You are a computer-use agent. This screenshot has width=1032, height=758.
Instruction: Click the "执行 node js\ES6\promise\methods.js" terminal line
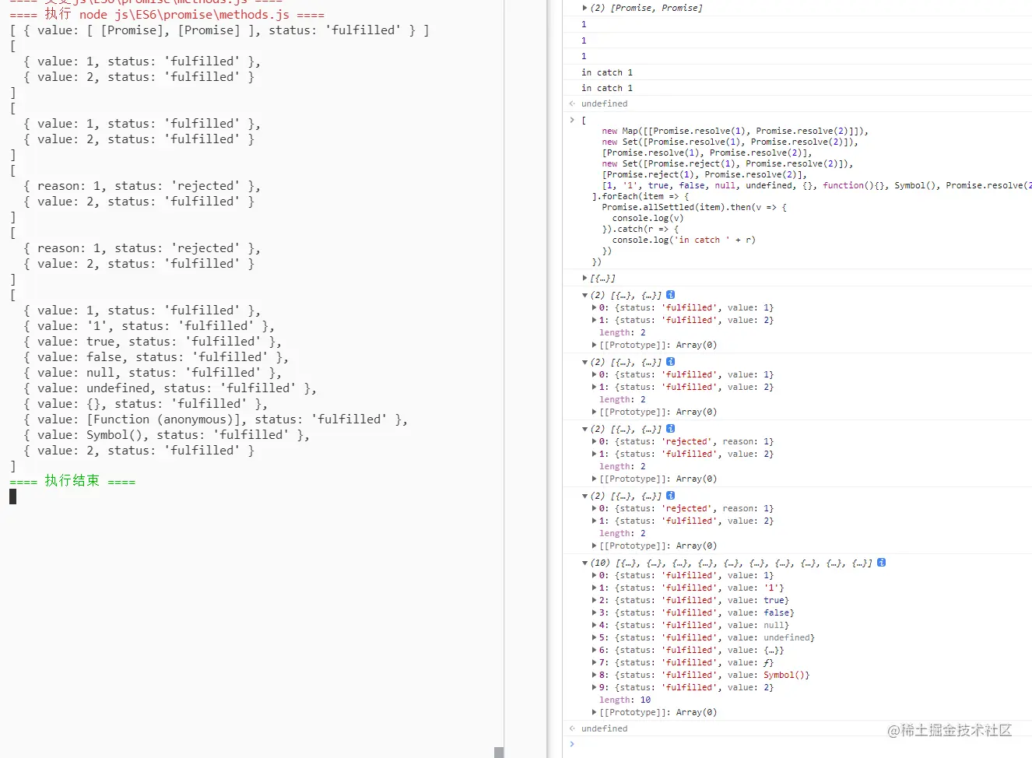point(167,14)
